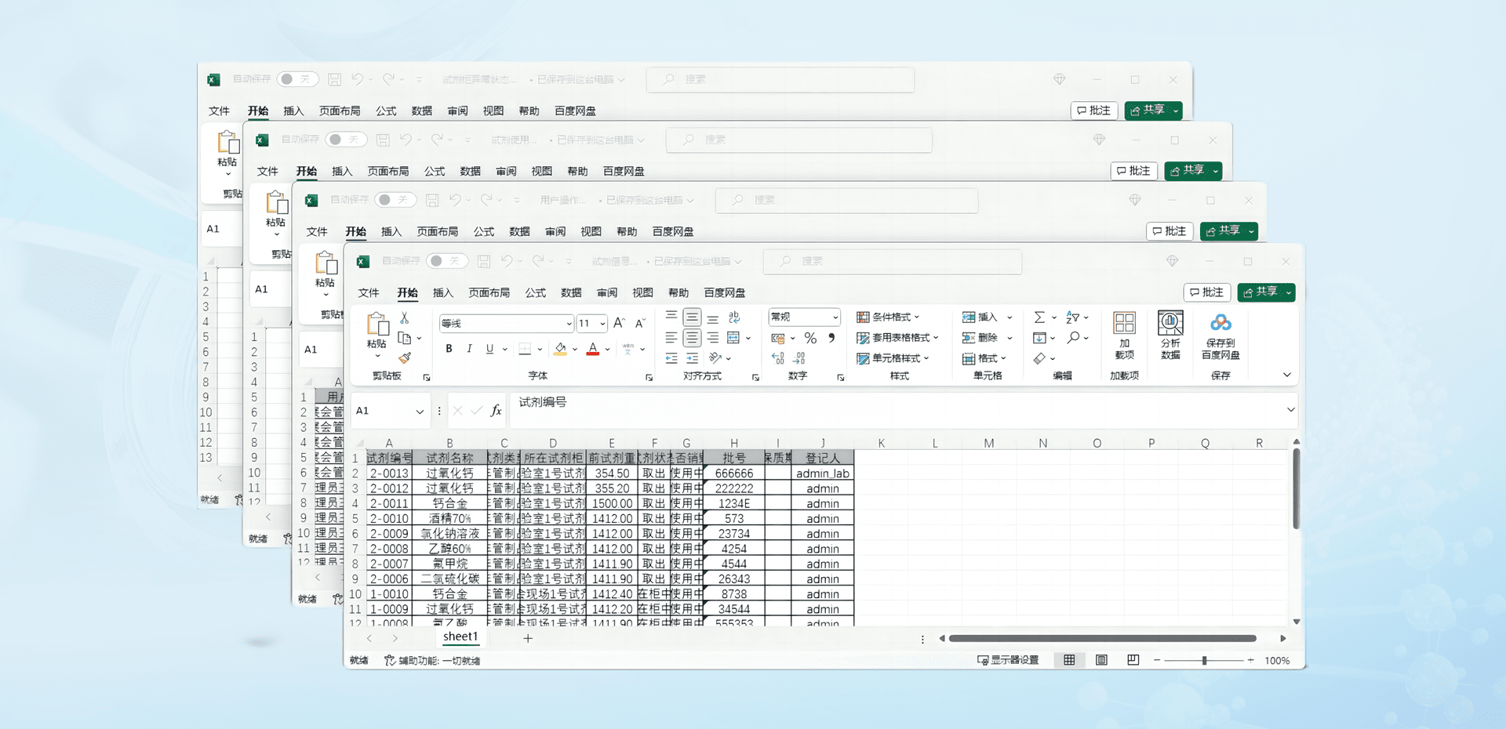Open the Name Box dropdown arrow
The height and width of the screenshot is (729, 1506).
[420, 411]
